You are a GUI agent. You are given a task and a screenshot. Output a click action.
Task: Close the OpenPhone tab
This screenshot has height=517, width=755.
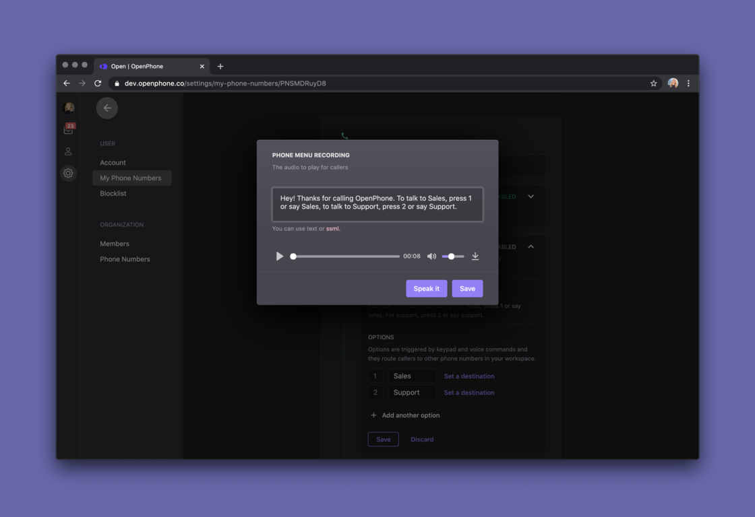(x=202, y=67)
